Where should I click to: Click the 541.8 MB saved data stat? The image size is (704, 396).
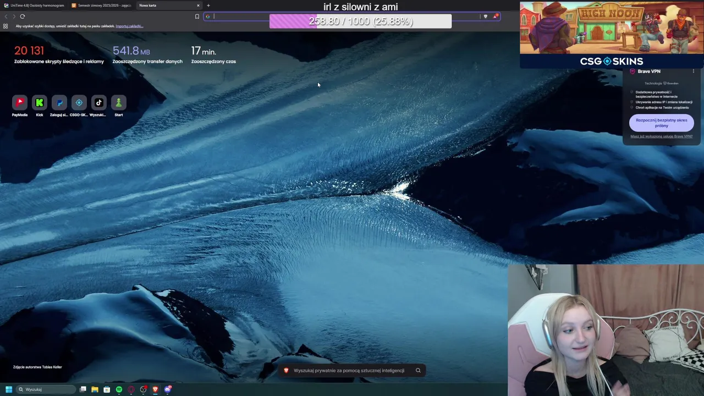click(131, 51)
